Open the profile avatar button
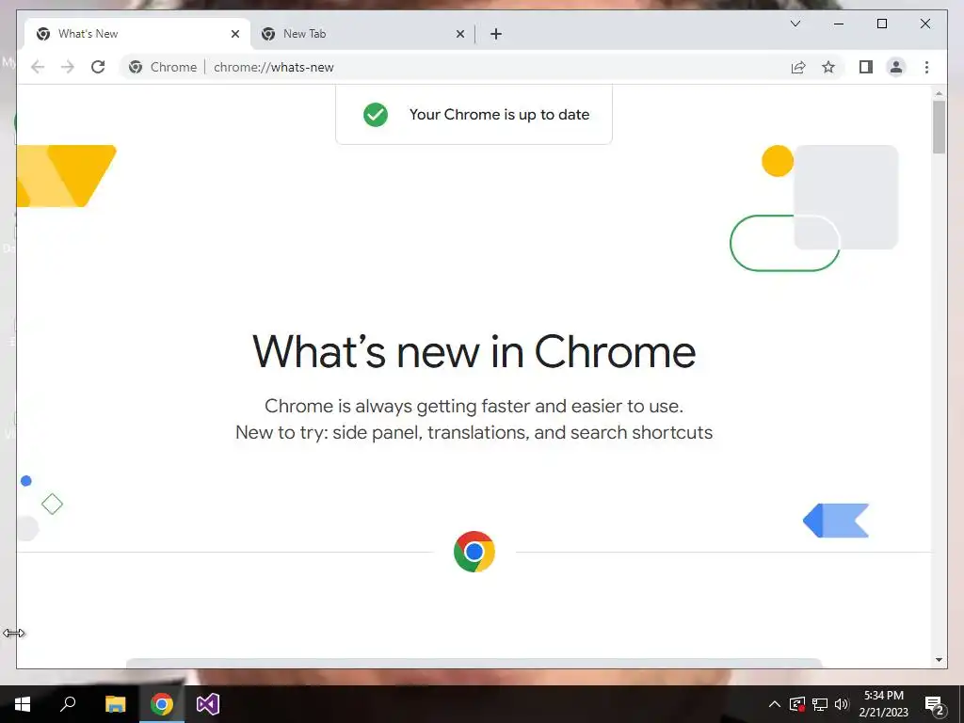This screenshot has width=964, height=723. coord(896,67)
